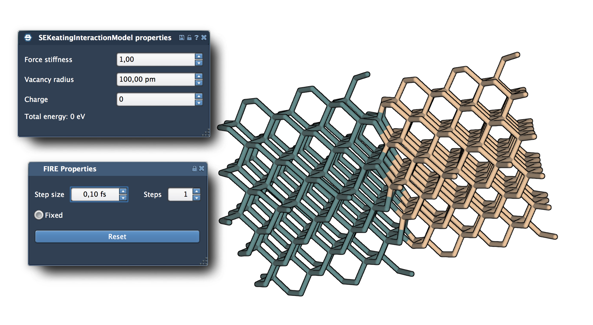
Task: Toggle the unlock icon in the Keating properties panel
Action: tap(189, 38)
